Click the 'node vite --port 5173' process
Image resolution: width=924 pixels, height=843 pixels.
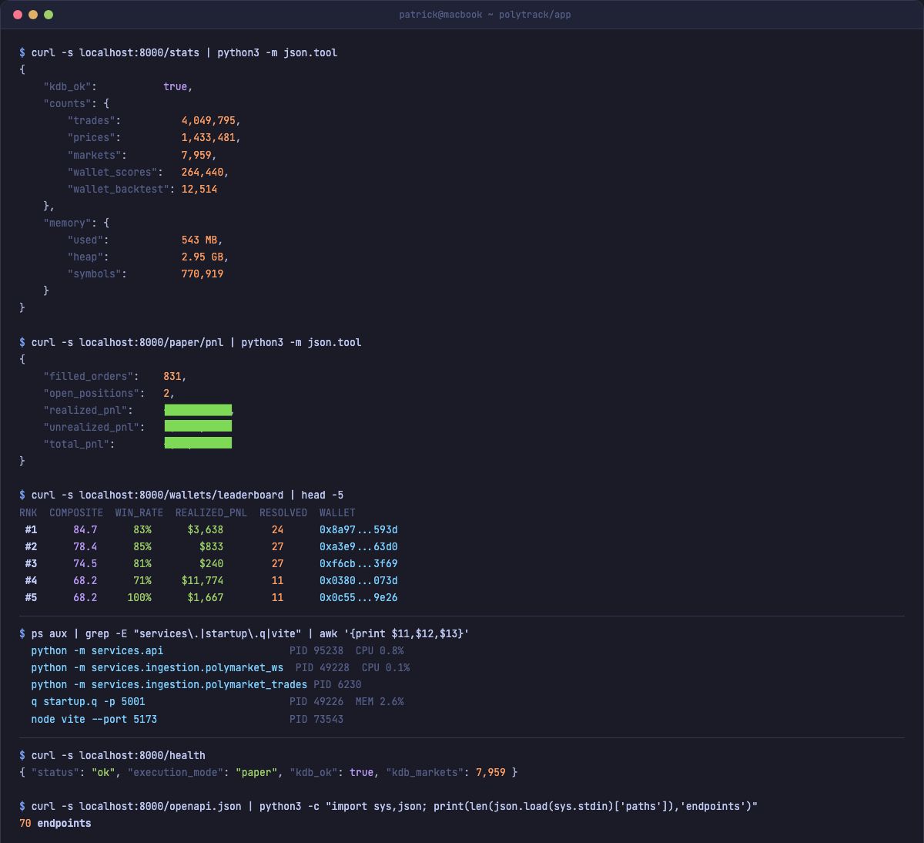point(94,719)
